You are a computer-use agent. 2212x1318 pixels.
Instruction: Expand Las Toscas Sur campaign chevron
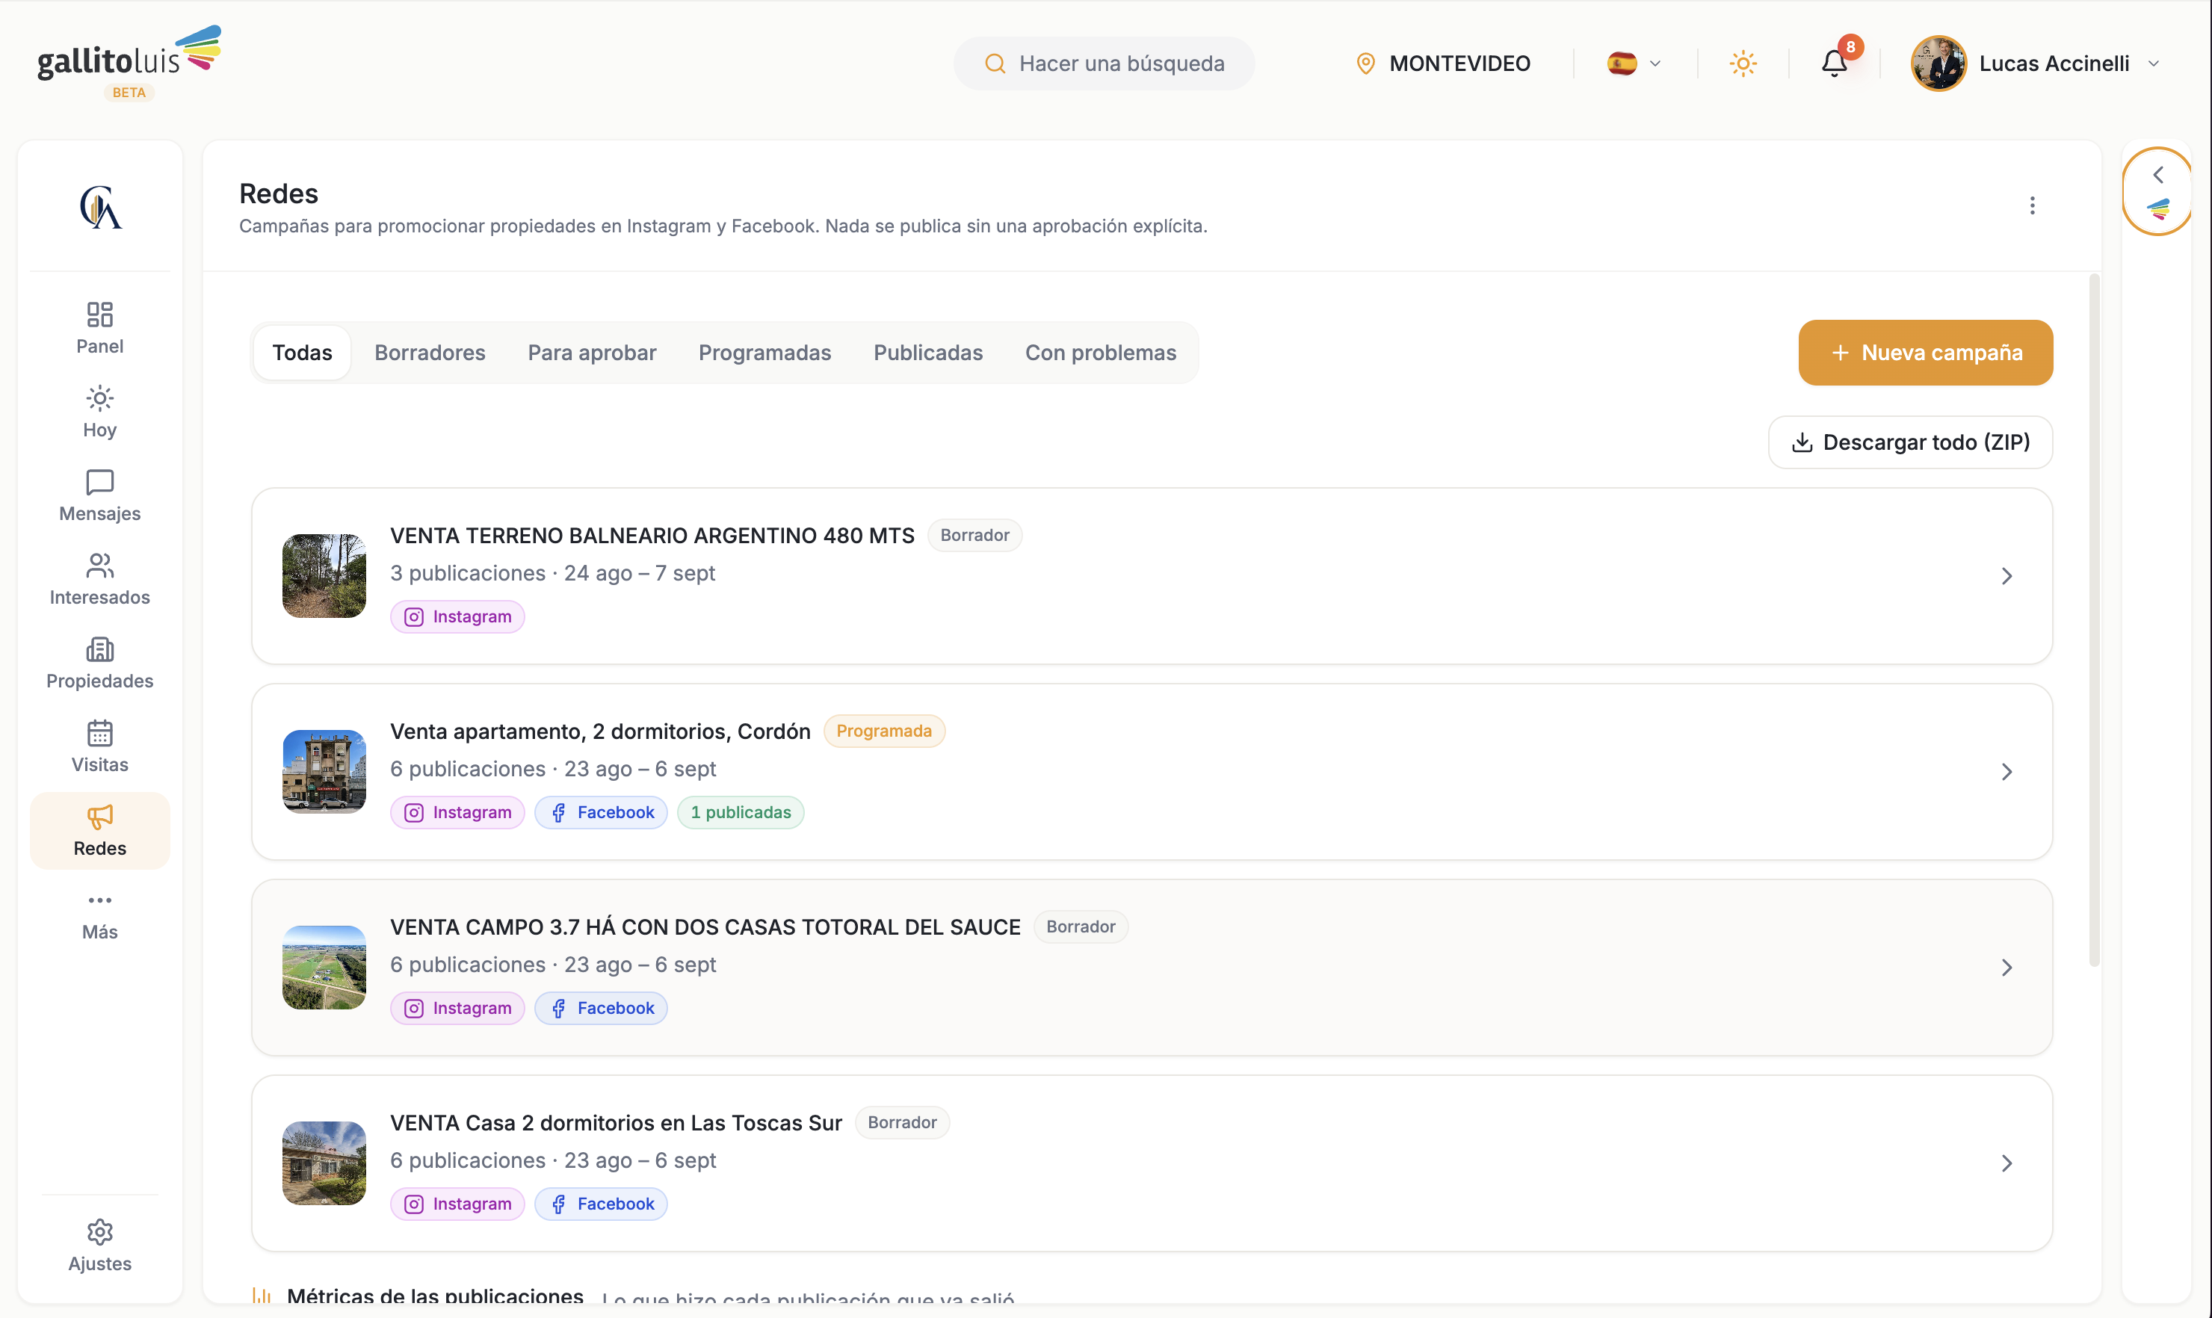click(x=2006, y=1163)
